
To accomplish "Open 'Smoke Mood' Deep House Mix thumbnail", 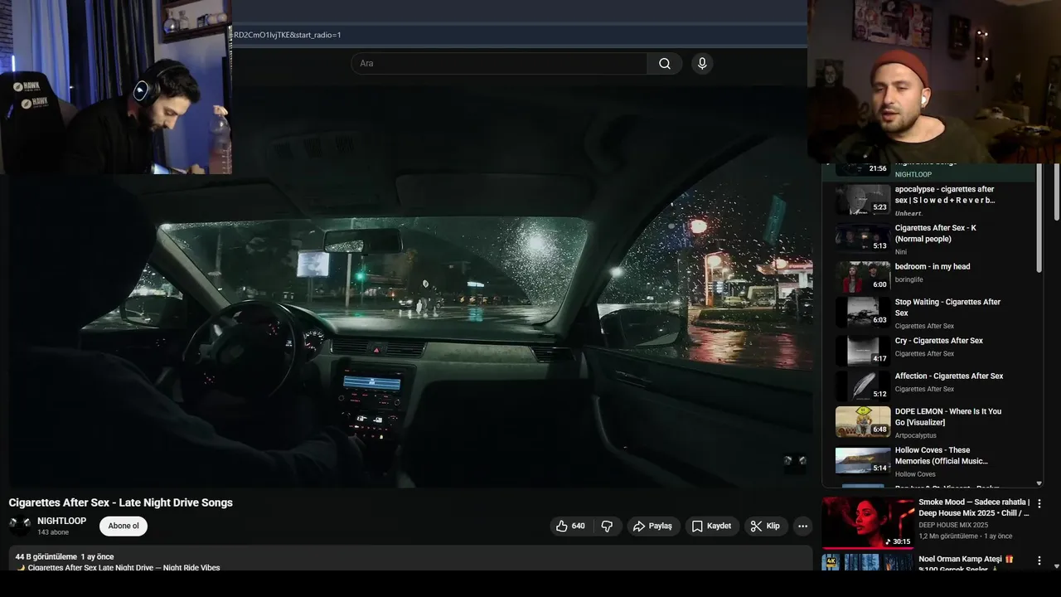I will [869, 522].
